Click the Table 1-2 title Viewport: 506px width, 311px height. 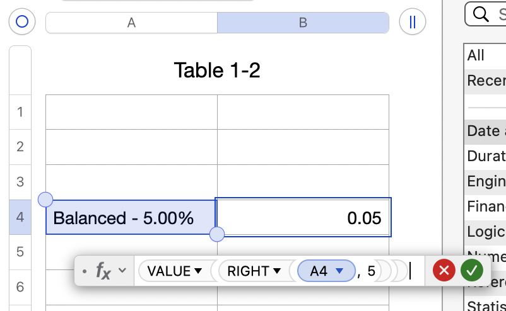click(x=217, y=71)
